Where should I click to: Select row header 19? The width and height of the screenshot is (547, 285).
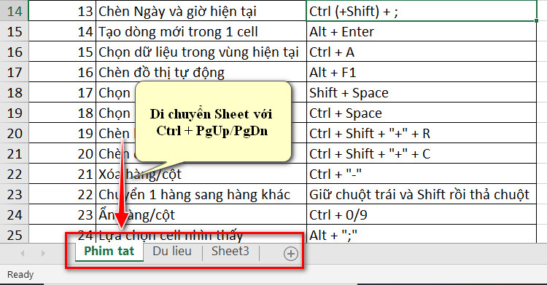15,113
